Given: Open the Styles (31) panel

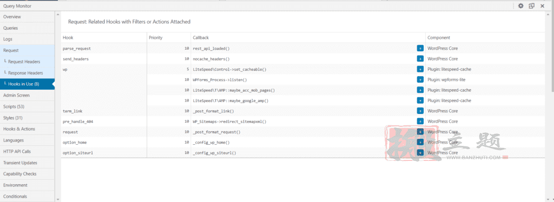Looking at the screenshot, I should [x=27, y=118].
